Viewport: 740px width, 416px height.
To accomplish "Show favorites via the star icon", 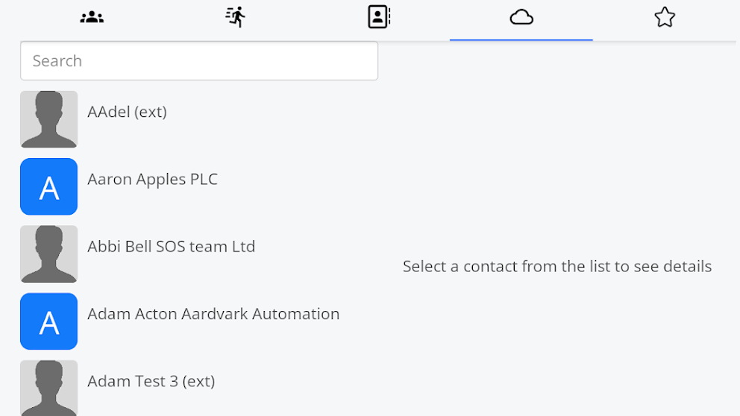I will tap(664, 17).
